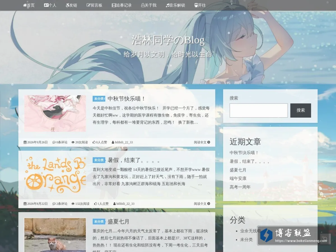
Task: Click the 分类 heading
Action: pos(237,220)
